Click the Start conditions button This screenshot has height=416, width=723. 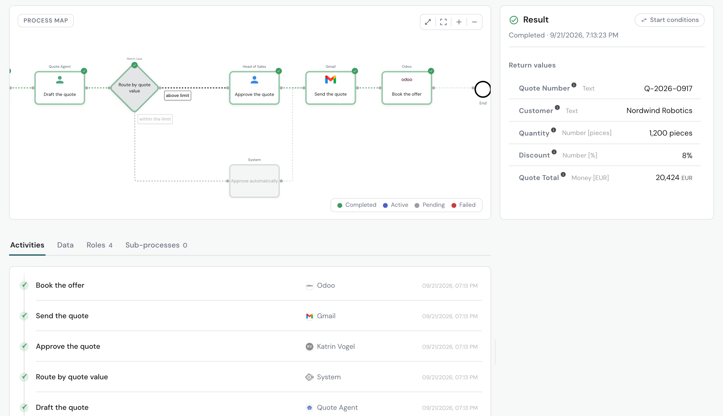point(670,20)
